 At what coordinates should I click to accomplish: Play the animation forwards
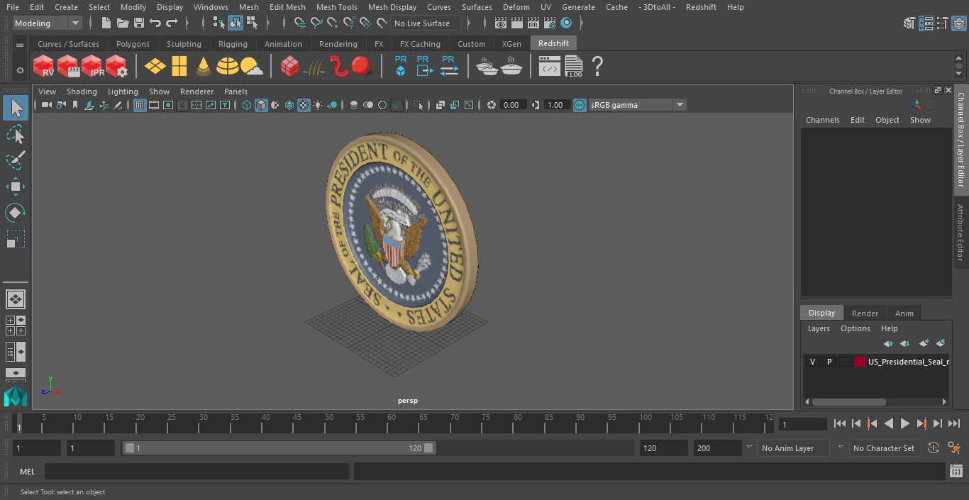905,423
